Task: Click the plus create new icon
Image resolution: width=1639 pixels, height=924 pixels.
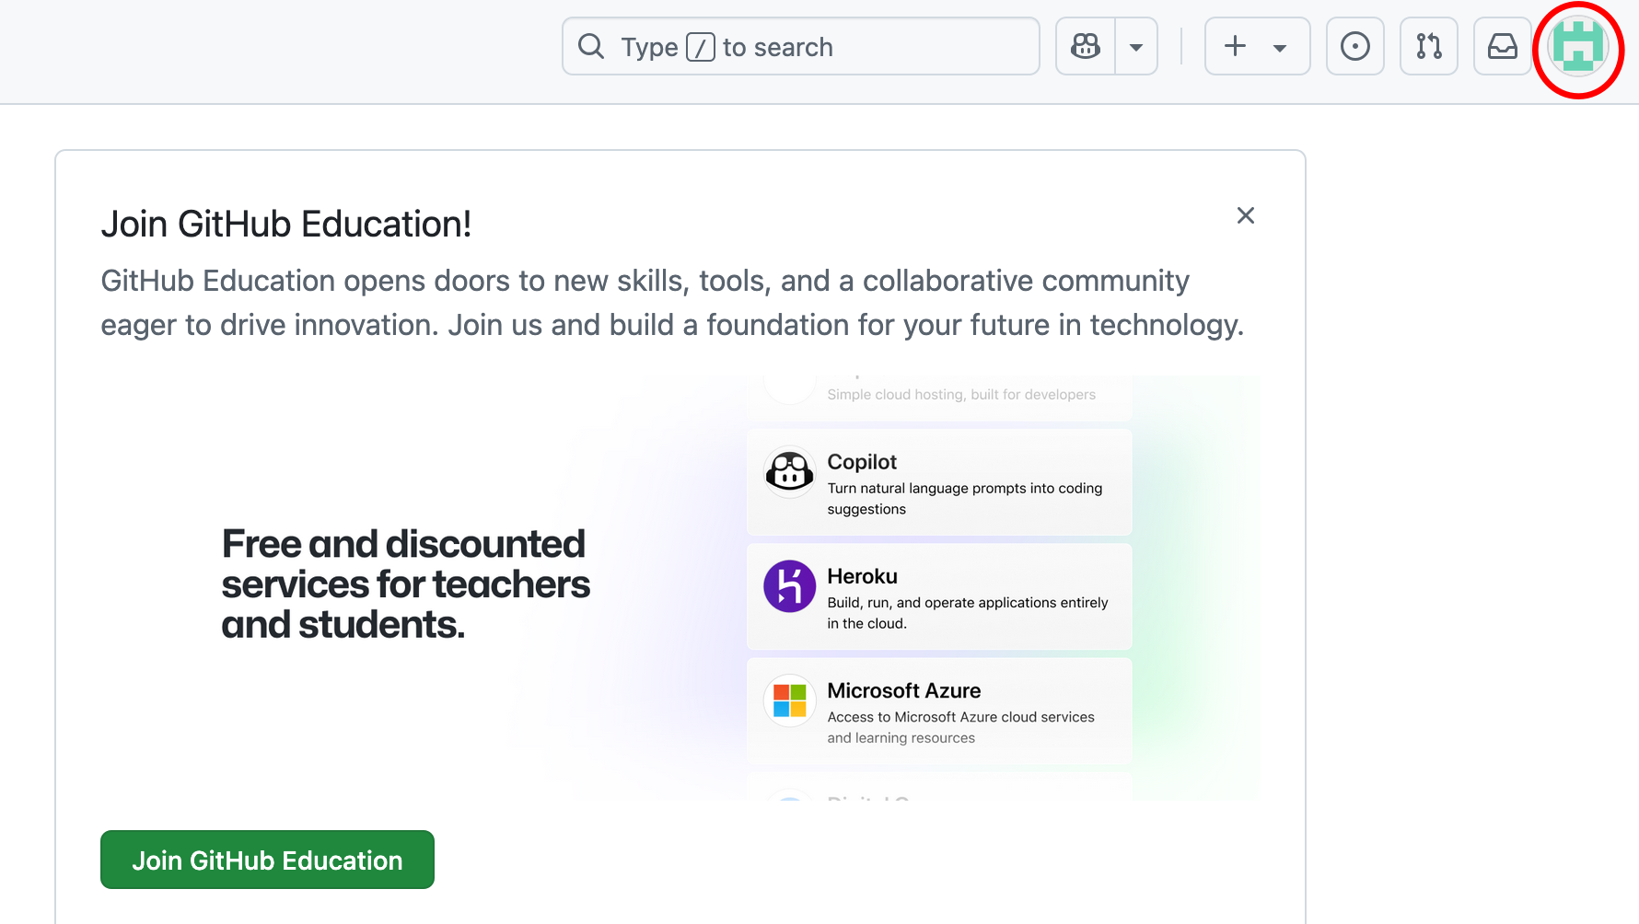Action: [1236, 46]
